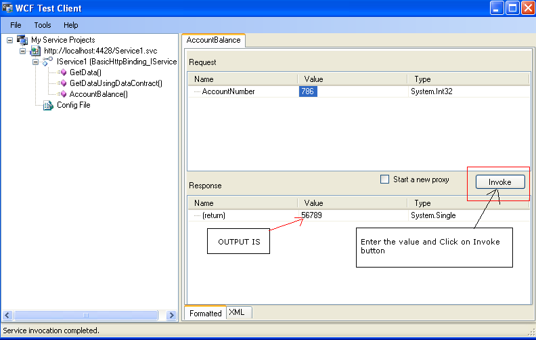Select AccountBalance() in the service tree
Viewport: 536px width, 340px height.
click(98, 94)
